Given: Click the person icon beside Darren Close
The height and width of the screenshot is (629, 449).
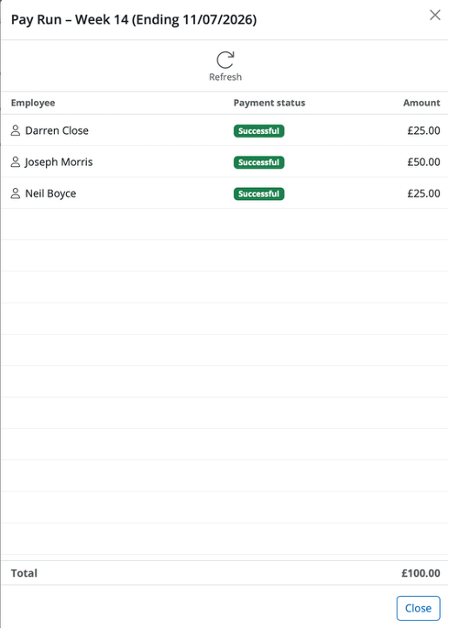Looking at the screenshot, I should (x=16, y=130).
